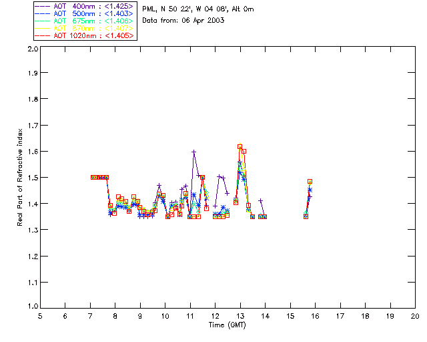Click the y-axis tick label 2.0
The width and height of the screenshot is (427, 342).
[33, 49]
